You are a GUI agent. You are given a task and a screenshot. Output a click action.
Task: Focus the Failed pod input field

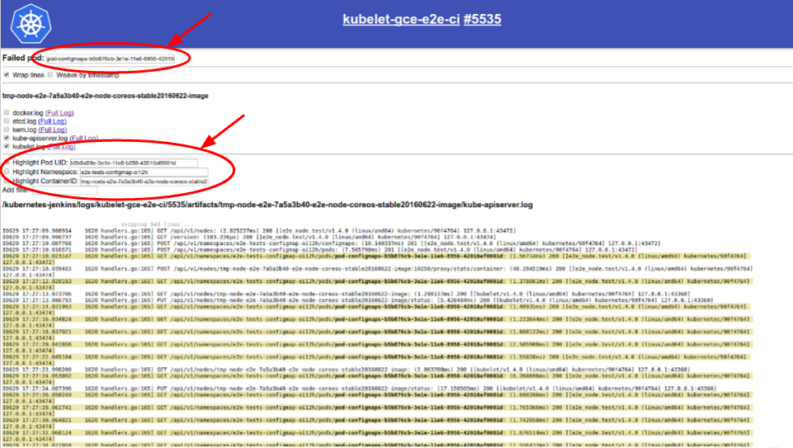(111, 59)
